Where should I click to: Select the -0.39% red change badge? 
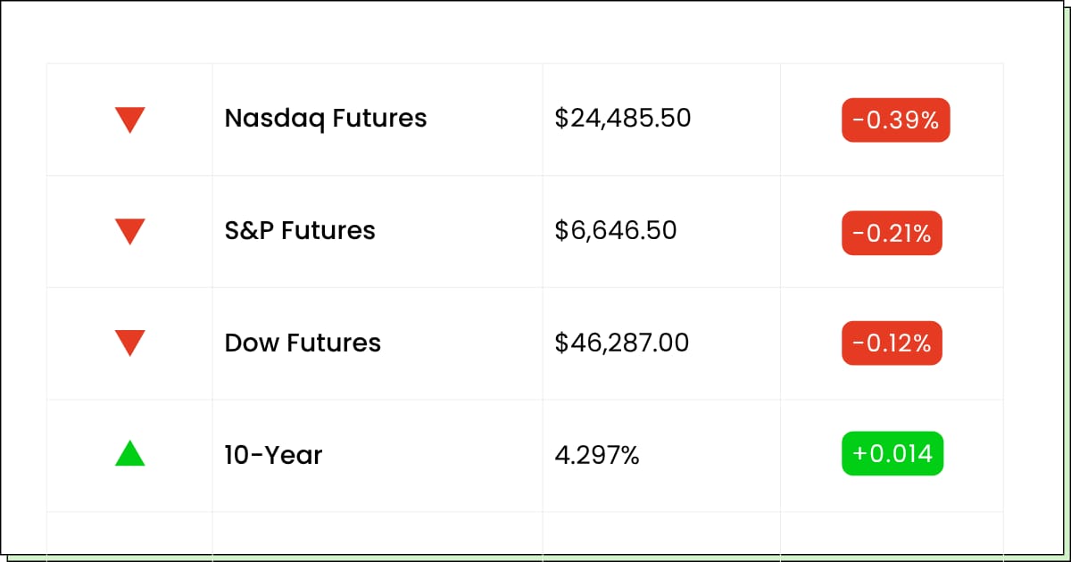895,120
